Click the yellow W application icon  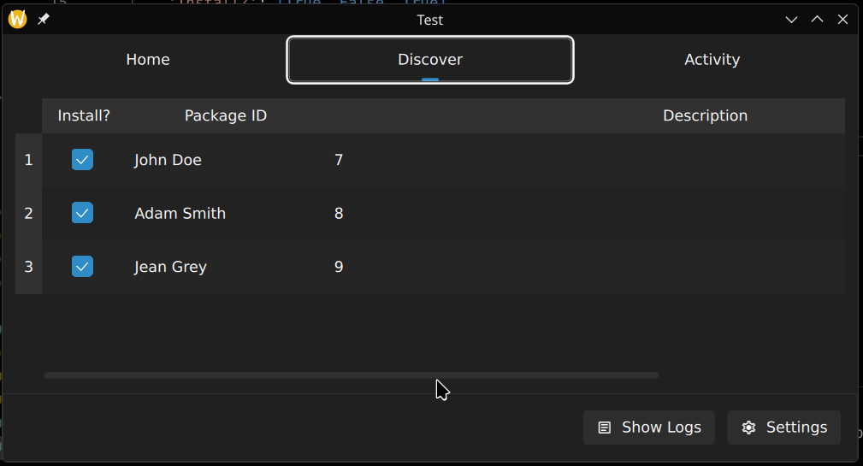[18, 20]
